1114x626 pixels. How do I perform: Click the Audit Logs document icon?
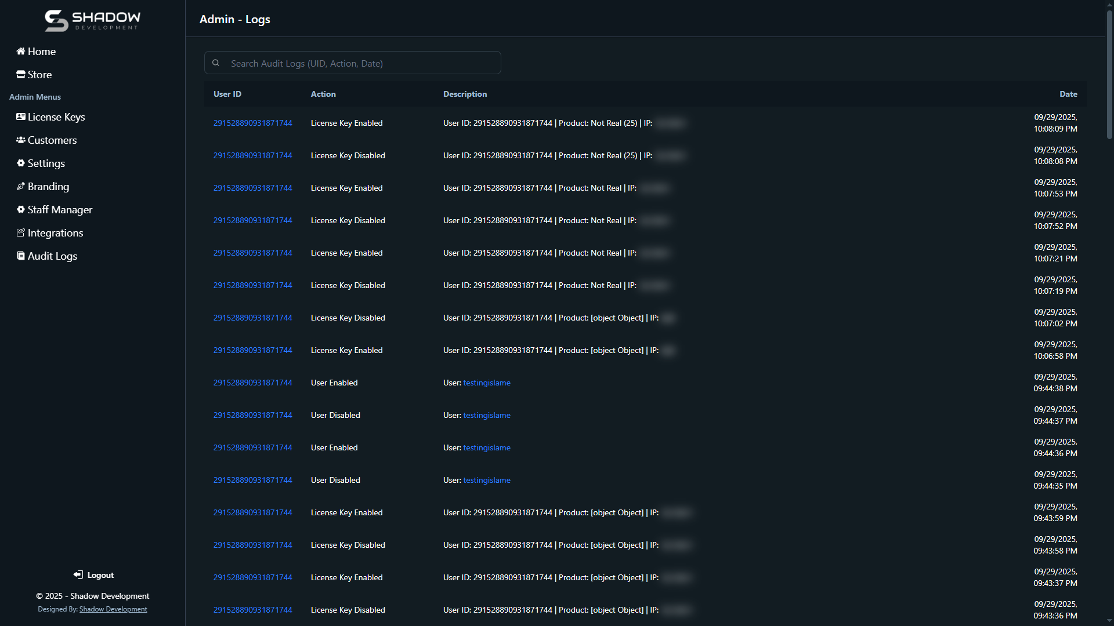[x=21, y=256]
